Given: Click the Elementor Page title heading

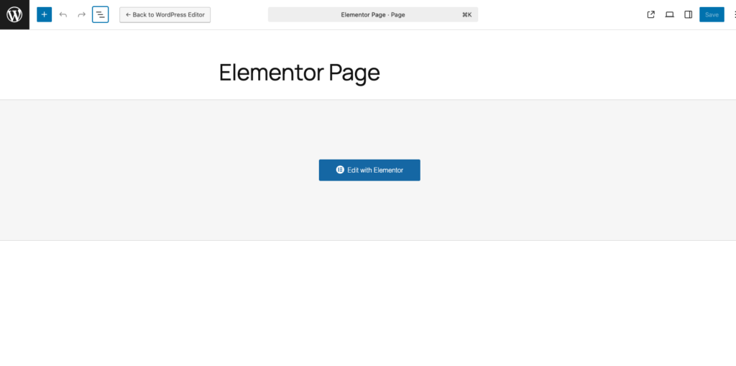Looking at the screenshot, I should [299, 73].
